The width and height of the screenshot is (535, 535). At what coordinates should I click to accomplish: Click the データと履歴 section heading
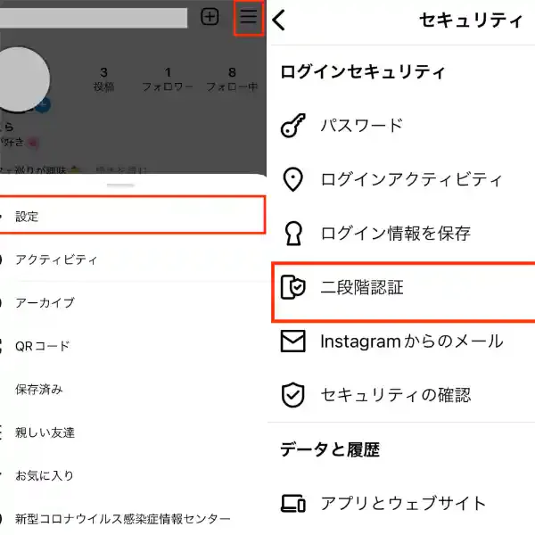pyautogui.click(x=330, y=449)
